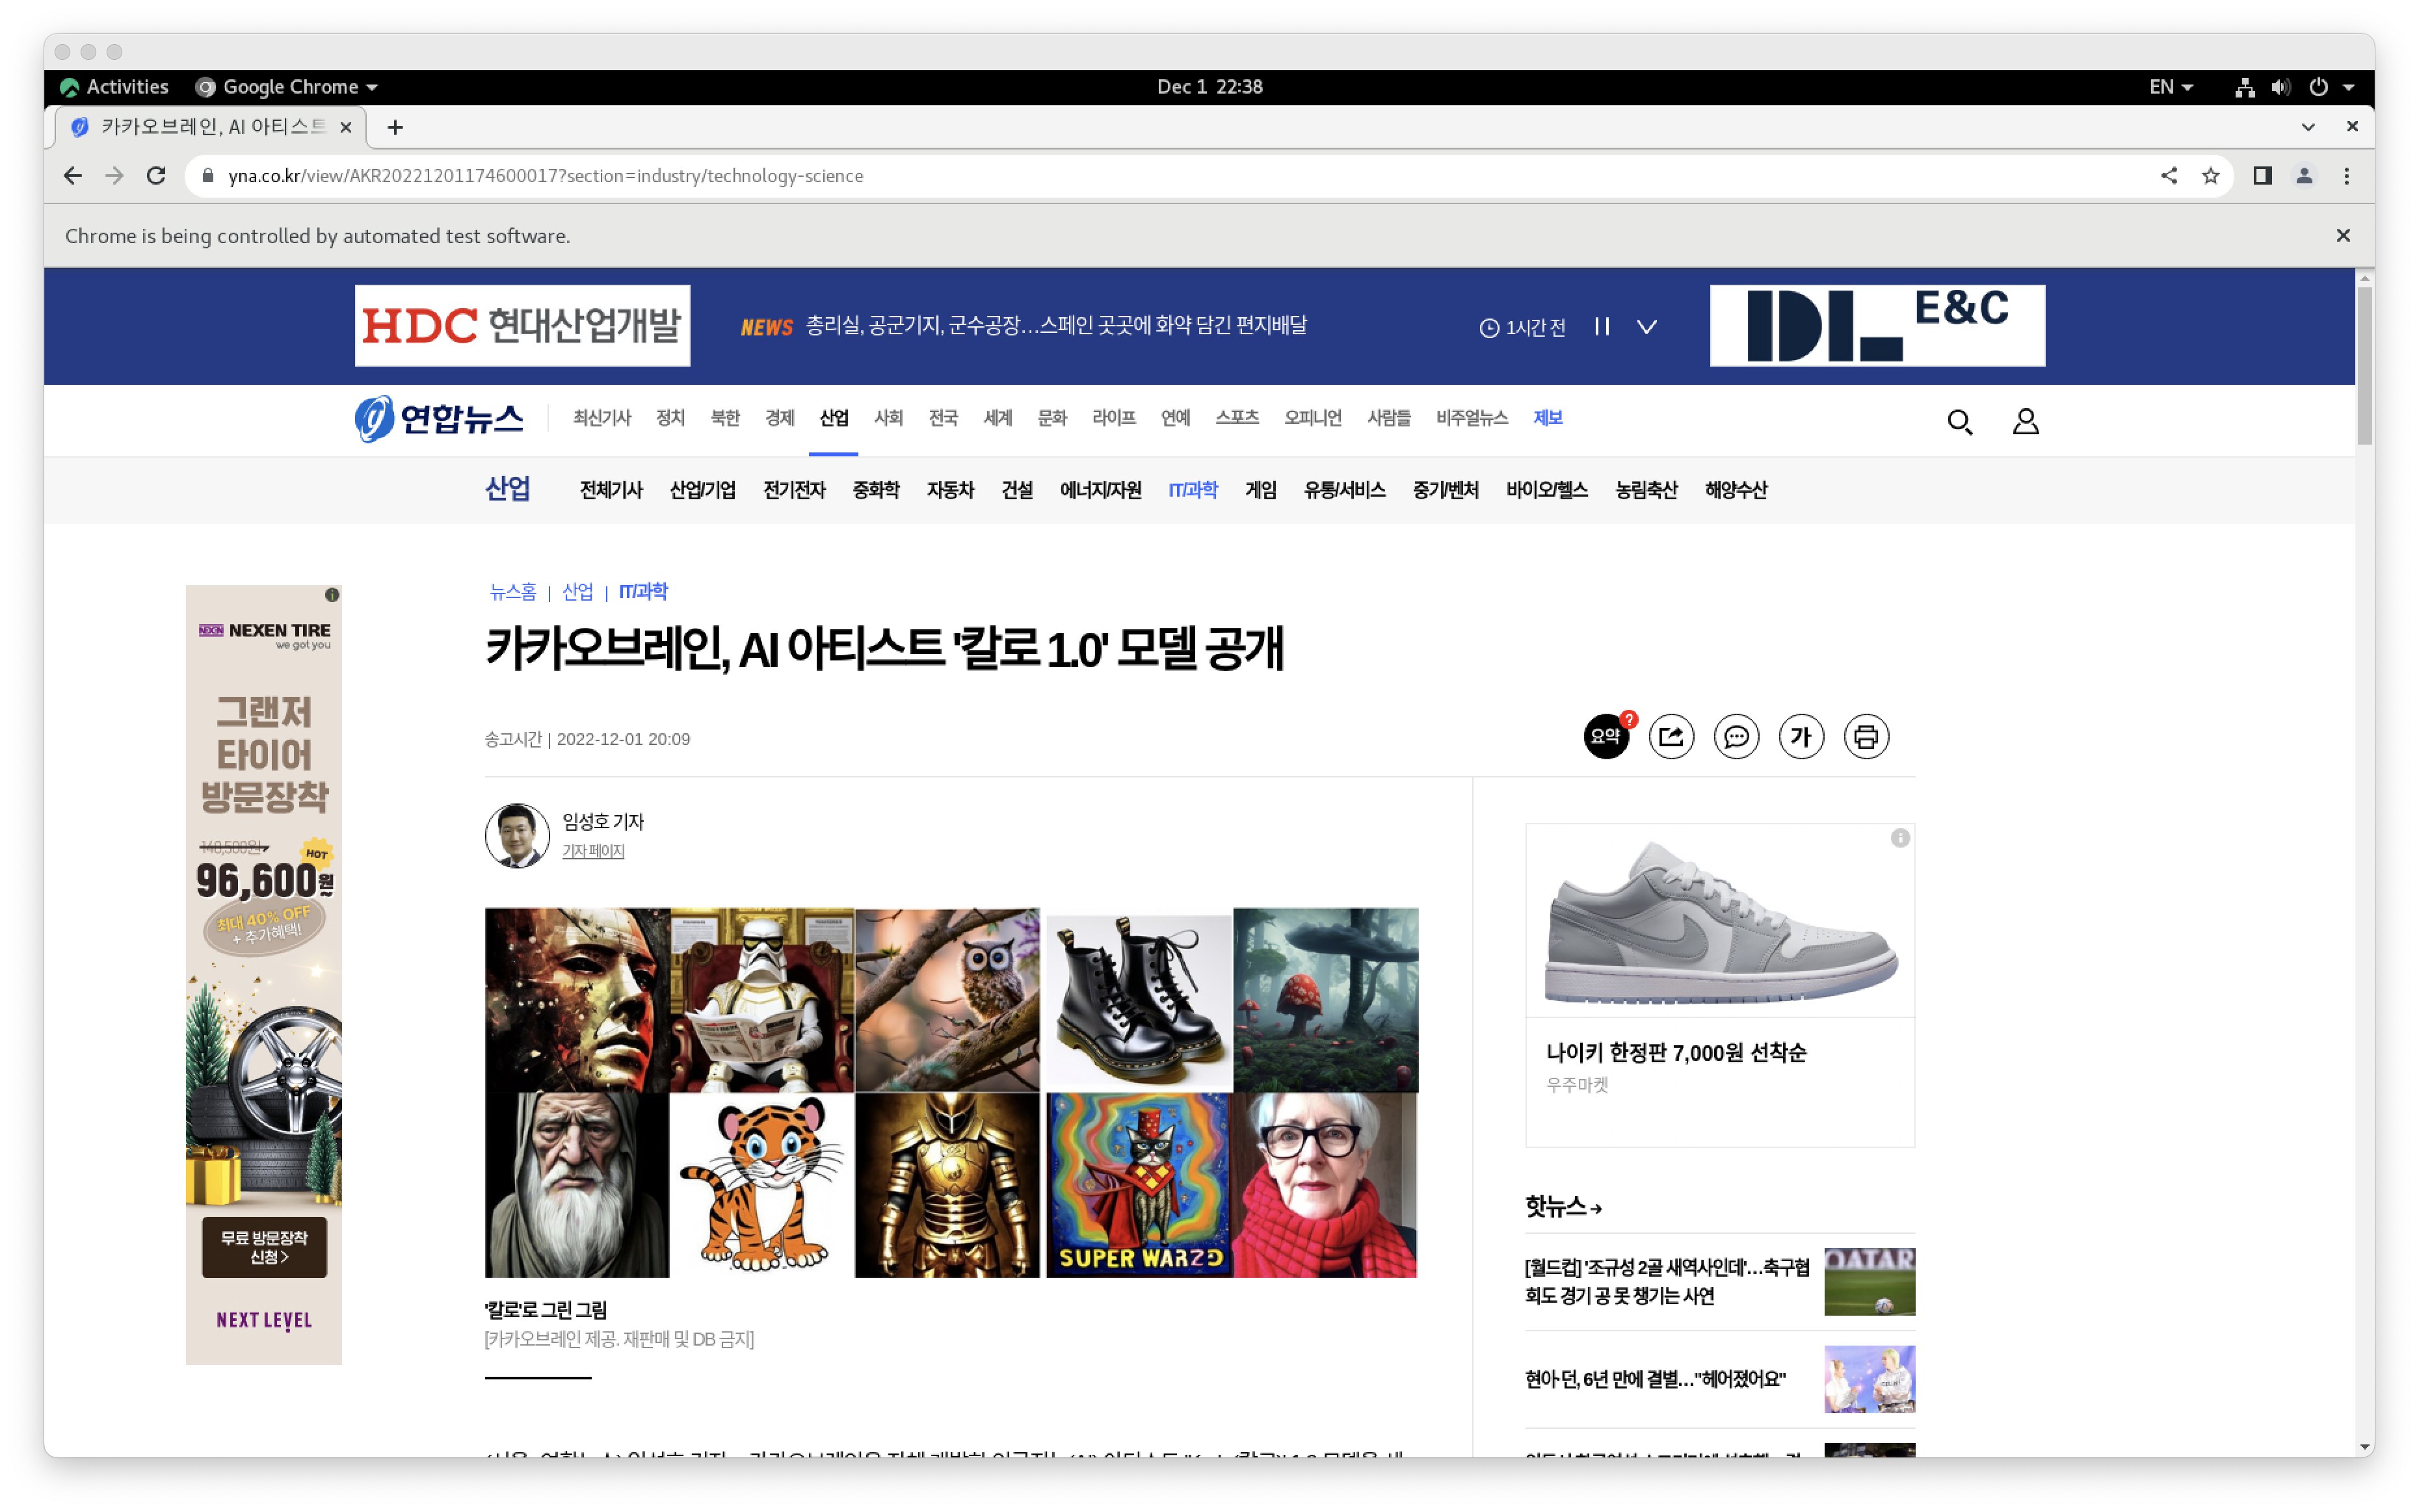Viewport: 2419px width, 1512px height.
Task: Click the article share icon
Action: 1671,737
